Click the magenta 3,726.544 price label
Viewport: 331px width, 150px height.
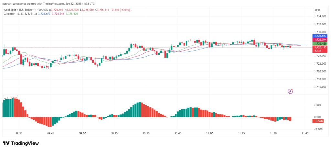[319, 40]
